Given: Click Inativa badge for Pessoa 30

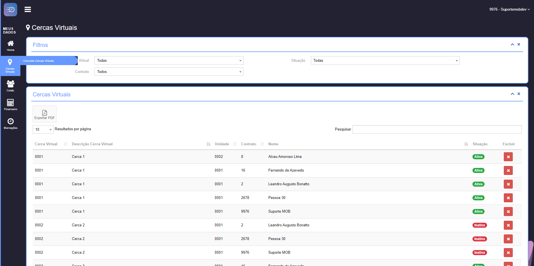Looking at the screenshot, I should [x=479, y=239].
